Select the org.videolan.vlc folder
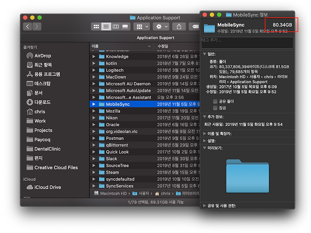Image resolution: width=311 pixels, height=233 pixels. pos(145,132)
